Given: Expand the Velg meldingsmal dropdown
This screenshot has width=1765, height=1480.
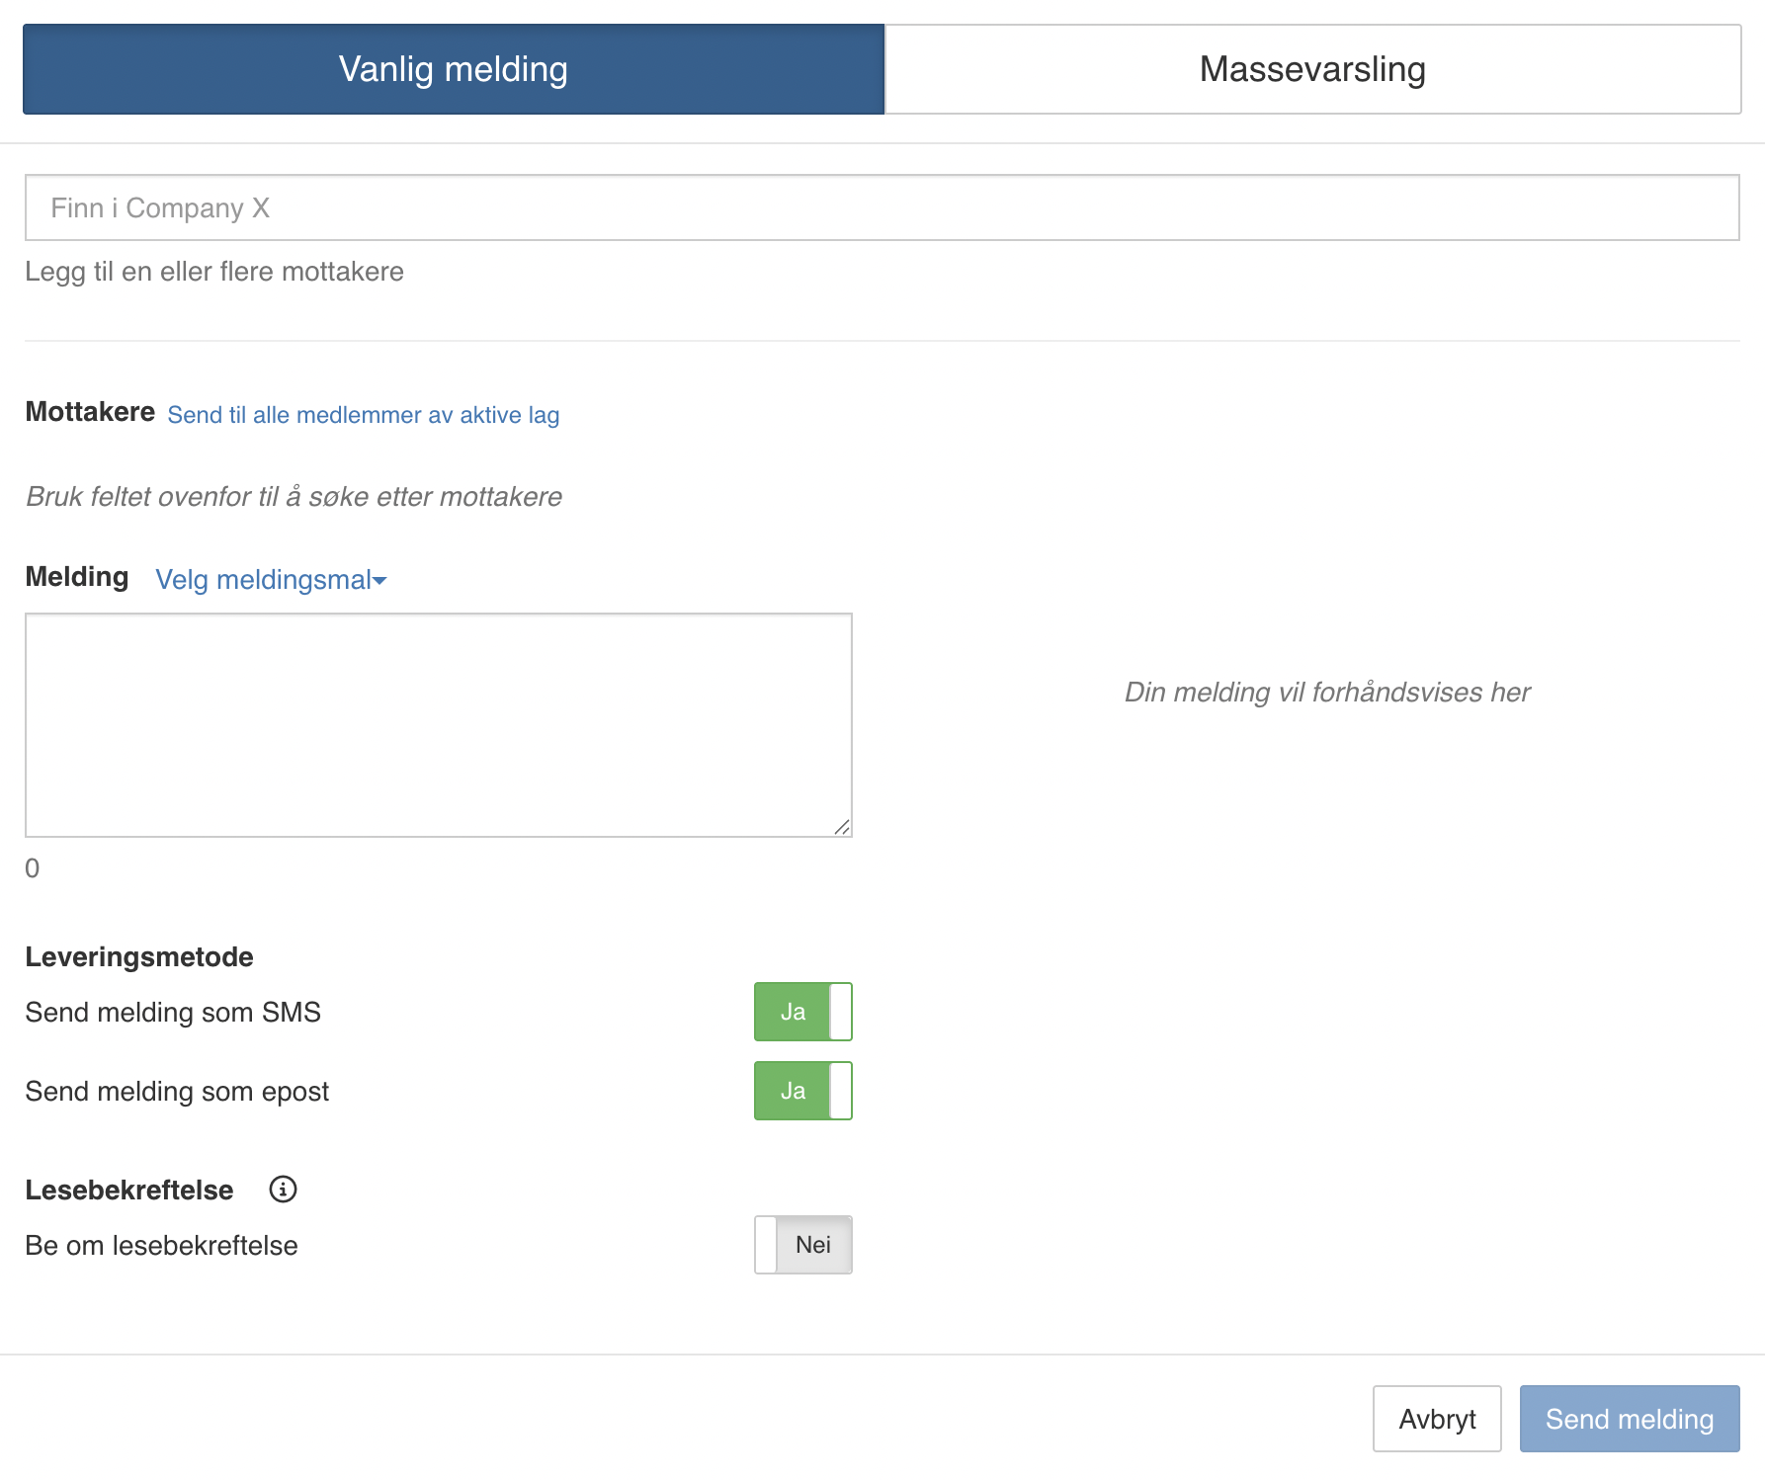Looking at the screenshot, I should click(271, 579).
